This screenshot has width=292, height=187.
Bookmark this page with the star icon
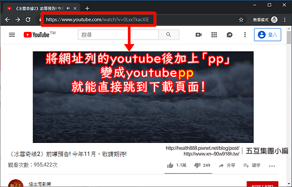[x=241, y=20]
